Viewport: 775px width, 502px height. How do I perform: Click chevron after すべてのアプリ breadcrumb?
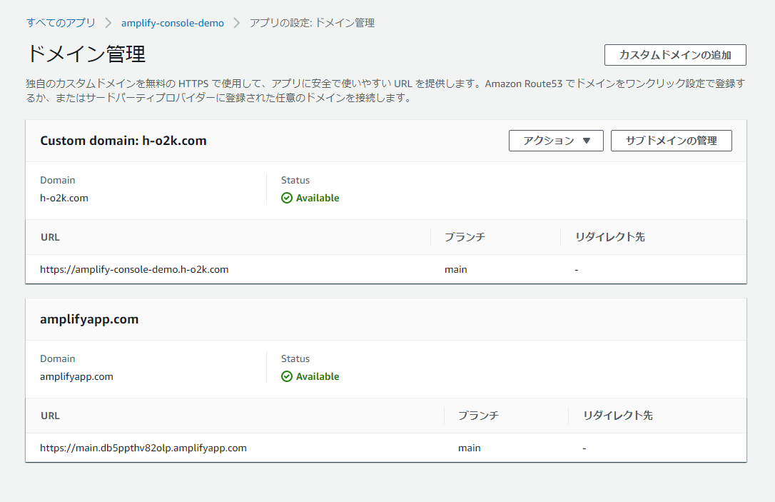coord(108,23)
